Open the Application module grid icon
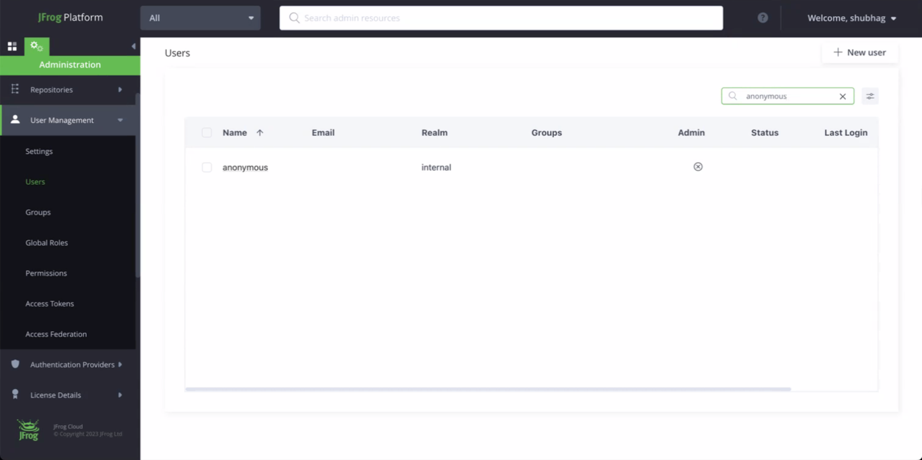 (x=12, y=47)
